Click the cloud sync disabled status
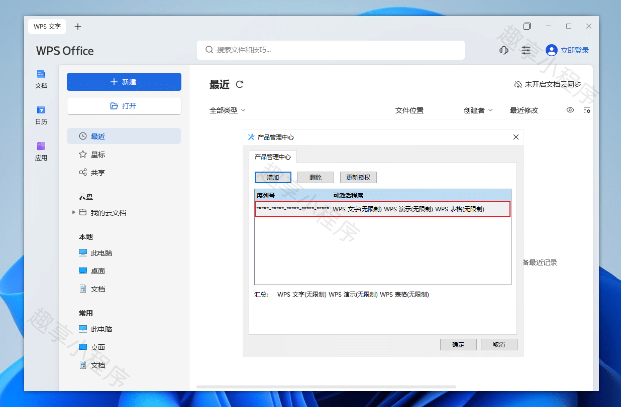Image resolution: width=621 pixels, height=407 pixels. [x=547, y=84]
